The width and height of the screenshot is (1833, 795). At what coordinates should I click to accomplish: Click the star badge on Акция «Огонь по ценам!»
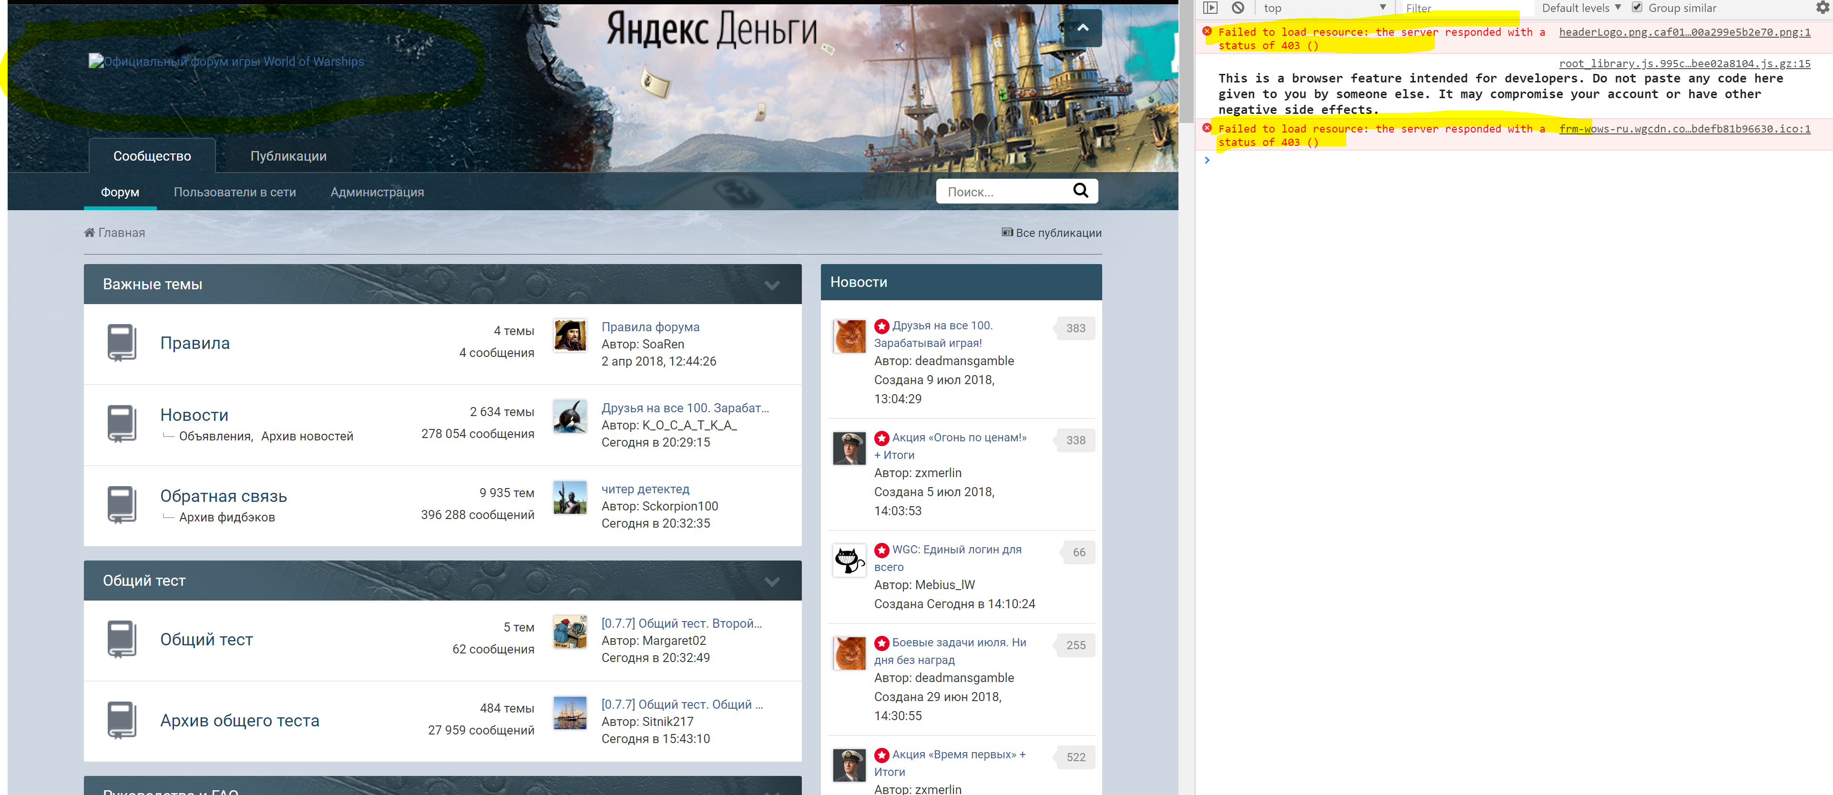pyautogui.click(x=881, y=438)
